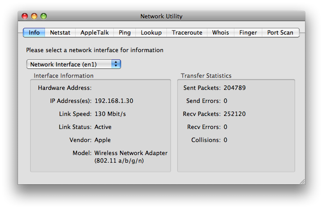Open the Network Interface (en1) dropdown
Screen dimensions: 323x209
[73, 64]
